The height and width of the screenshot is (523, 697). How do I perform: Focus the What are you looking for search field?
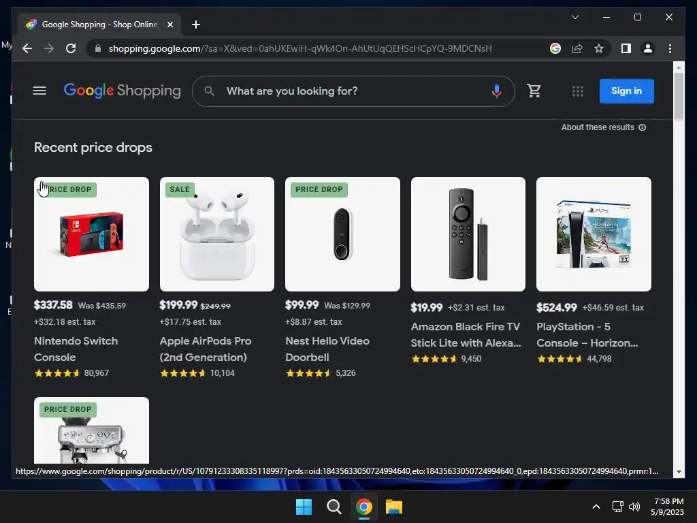[x=353, y=91]
